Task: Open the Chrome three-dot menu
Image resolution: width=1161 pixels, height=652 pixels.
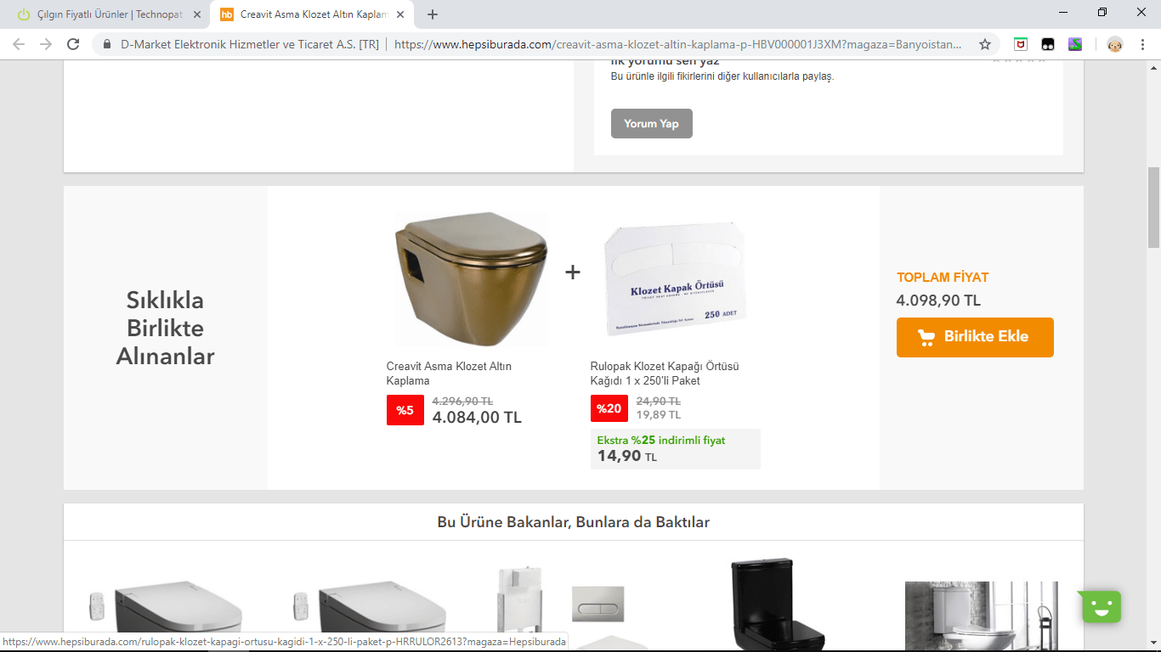Action: (x=1143, y=44)
